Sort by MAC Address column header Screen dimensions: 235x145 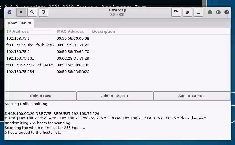73,31
